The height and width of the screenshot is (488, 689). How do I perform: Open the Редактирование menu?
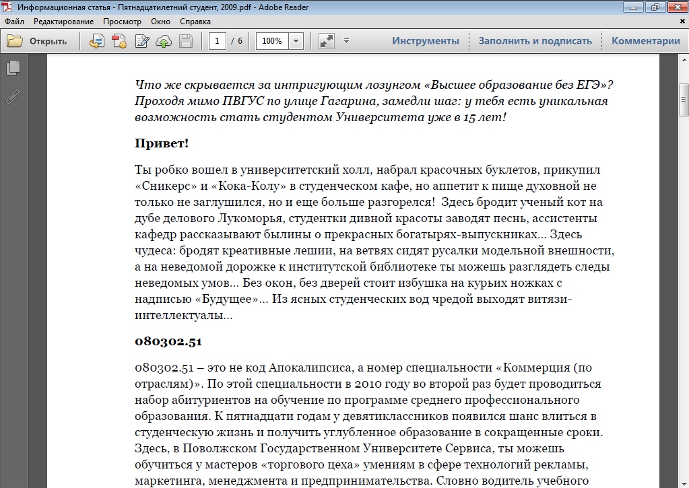(x=64, y=22)
